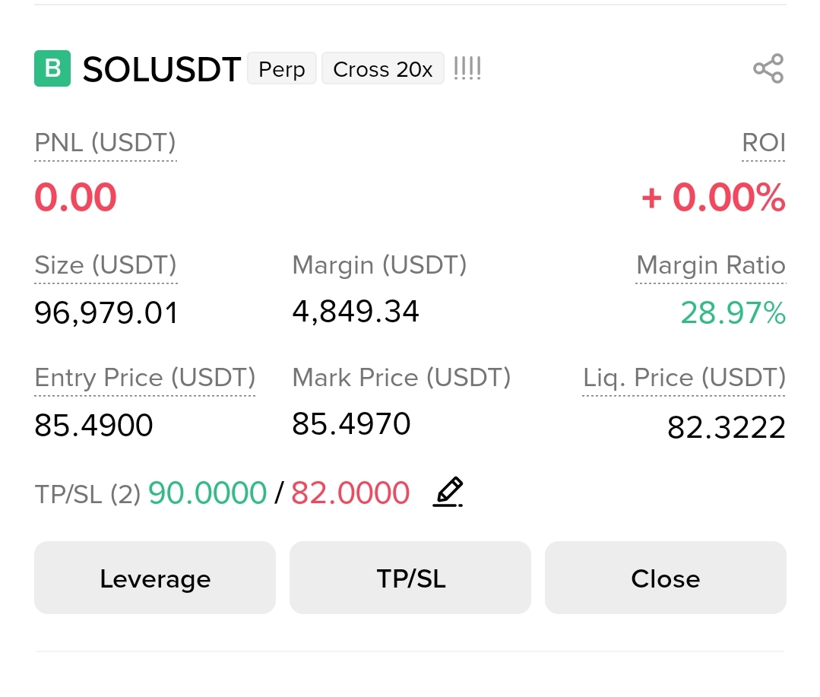The width and height of the screenshot is (820, 697).
Task: Tap take-profit value 90.0000
Action: tap(207, 493)
